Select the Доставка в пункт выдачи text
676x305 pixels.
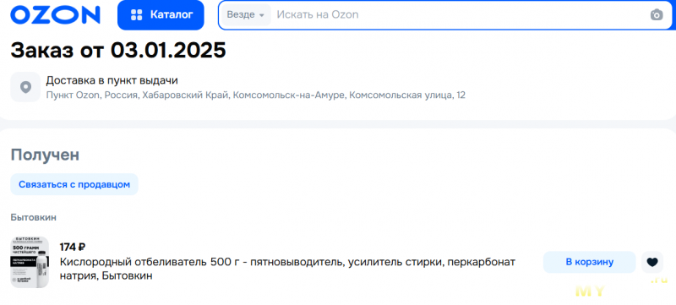[x=112, y=80]
